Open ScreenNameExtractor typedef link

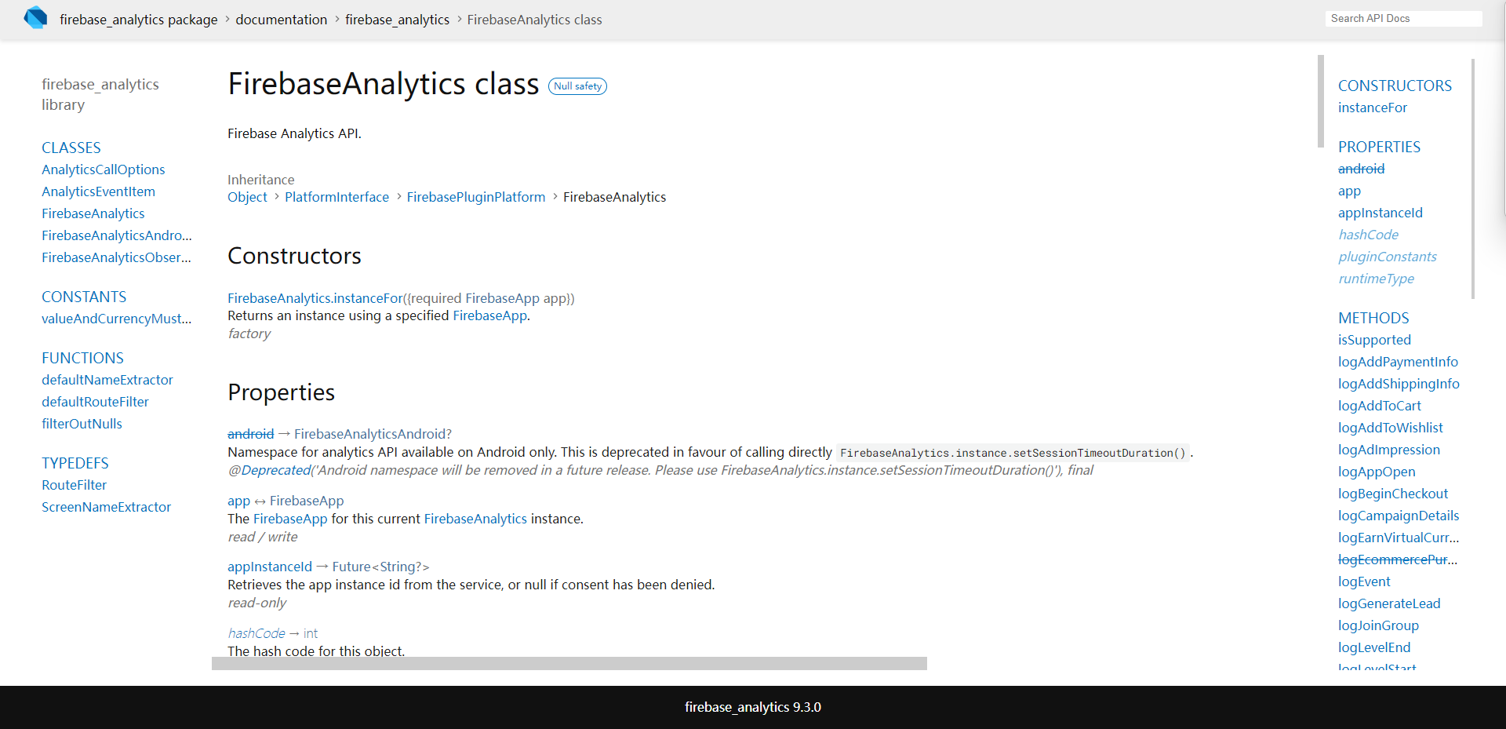click(x=106, y=507)
